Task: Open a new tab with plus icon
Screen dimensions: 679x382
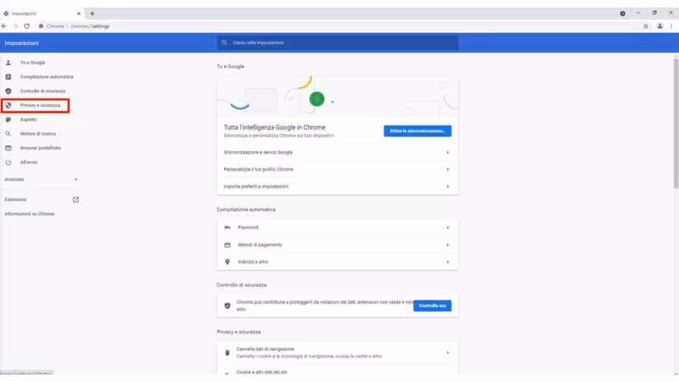Action: tap(92, 14)
